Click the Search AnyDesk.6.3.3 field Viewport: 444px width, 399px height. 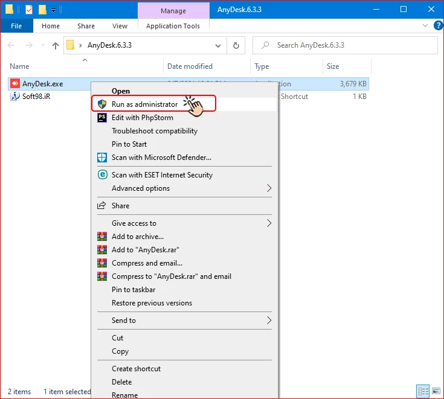coord(345,45)
